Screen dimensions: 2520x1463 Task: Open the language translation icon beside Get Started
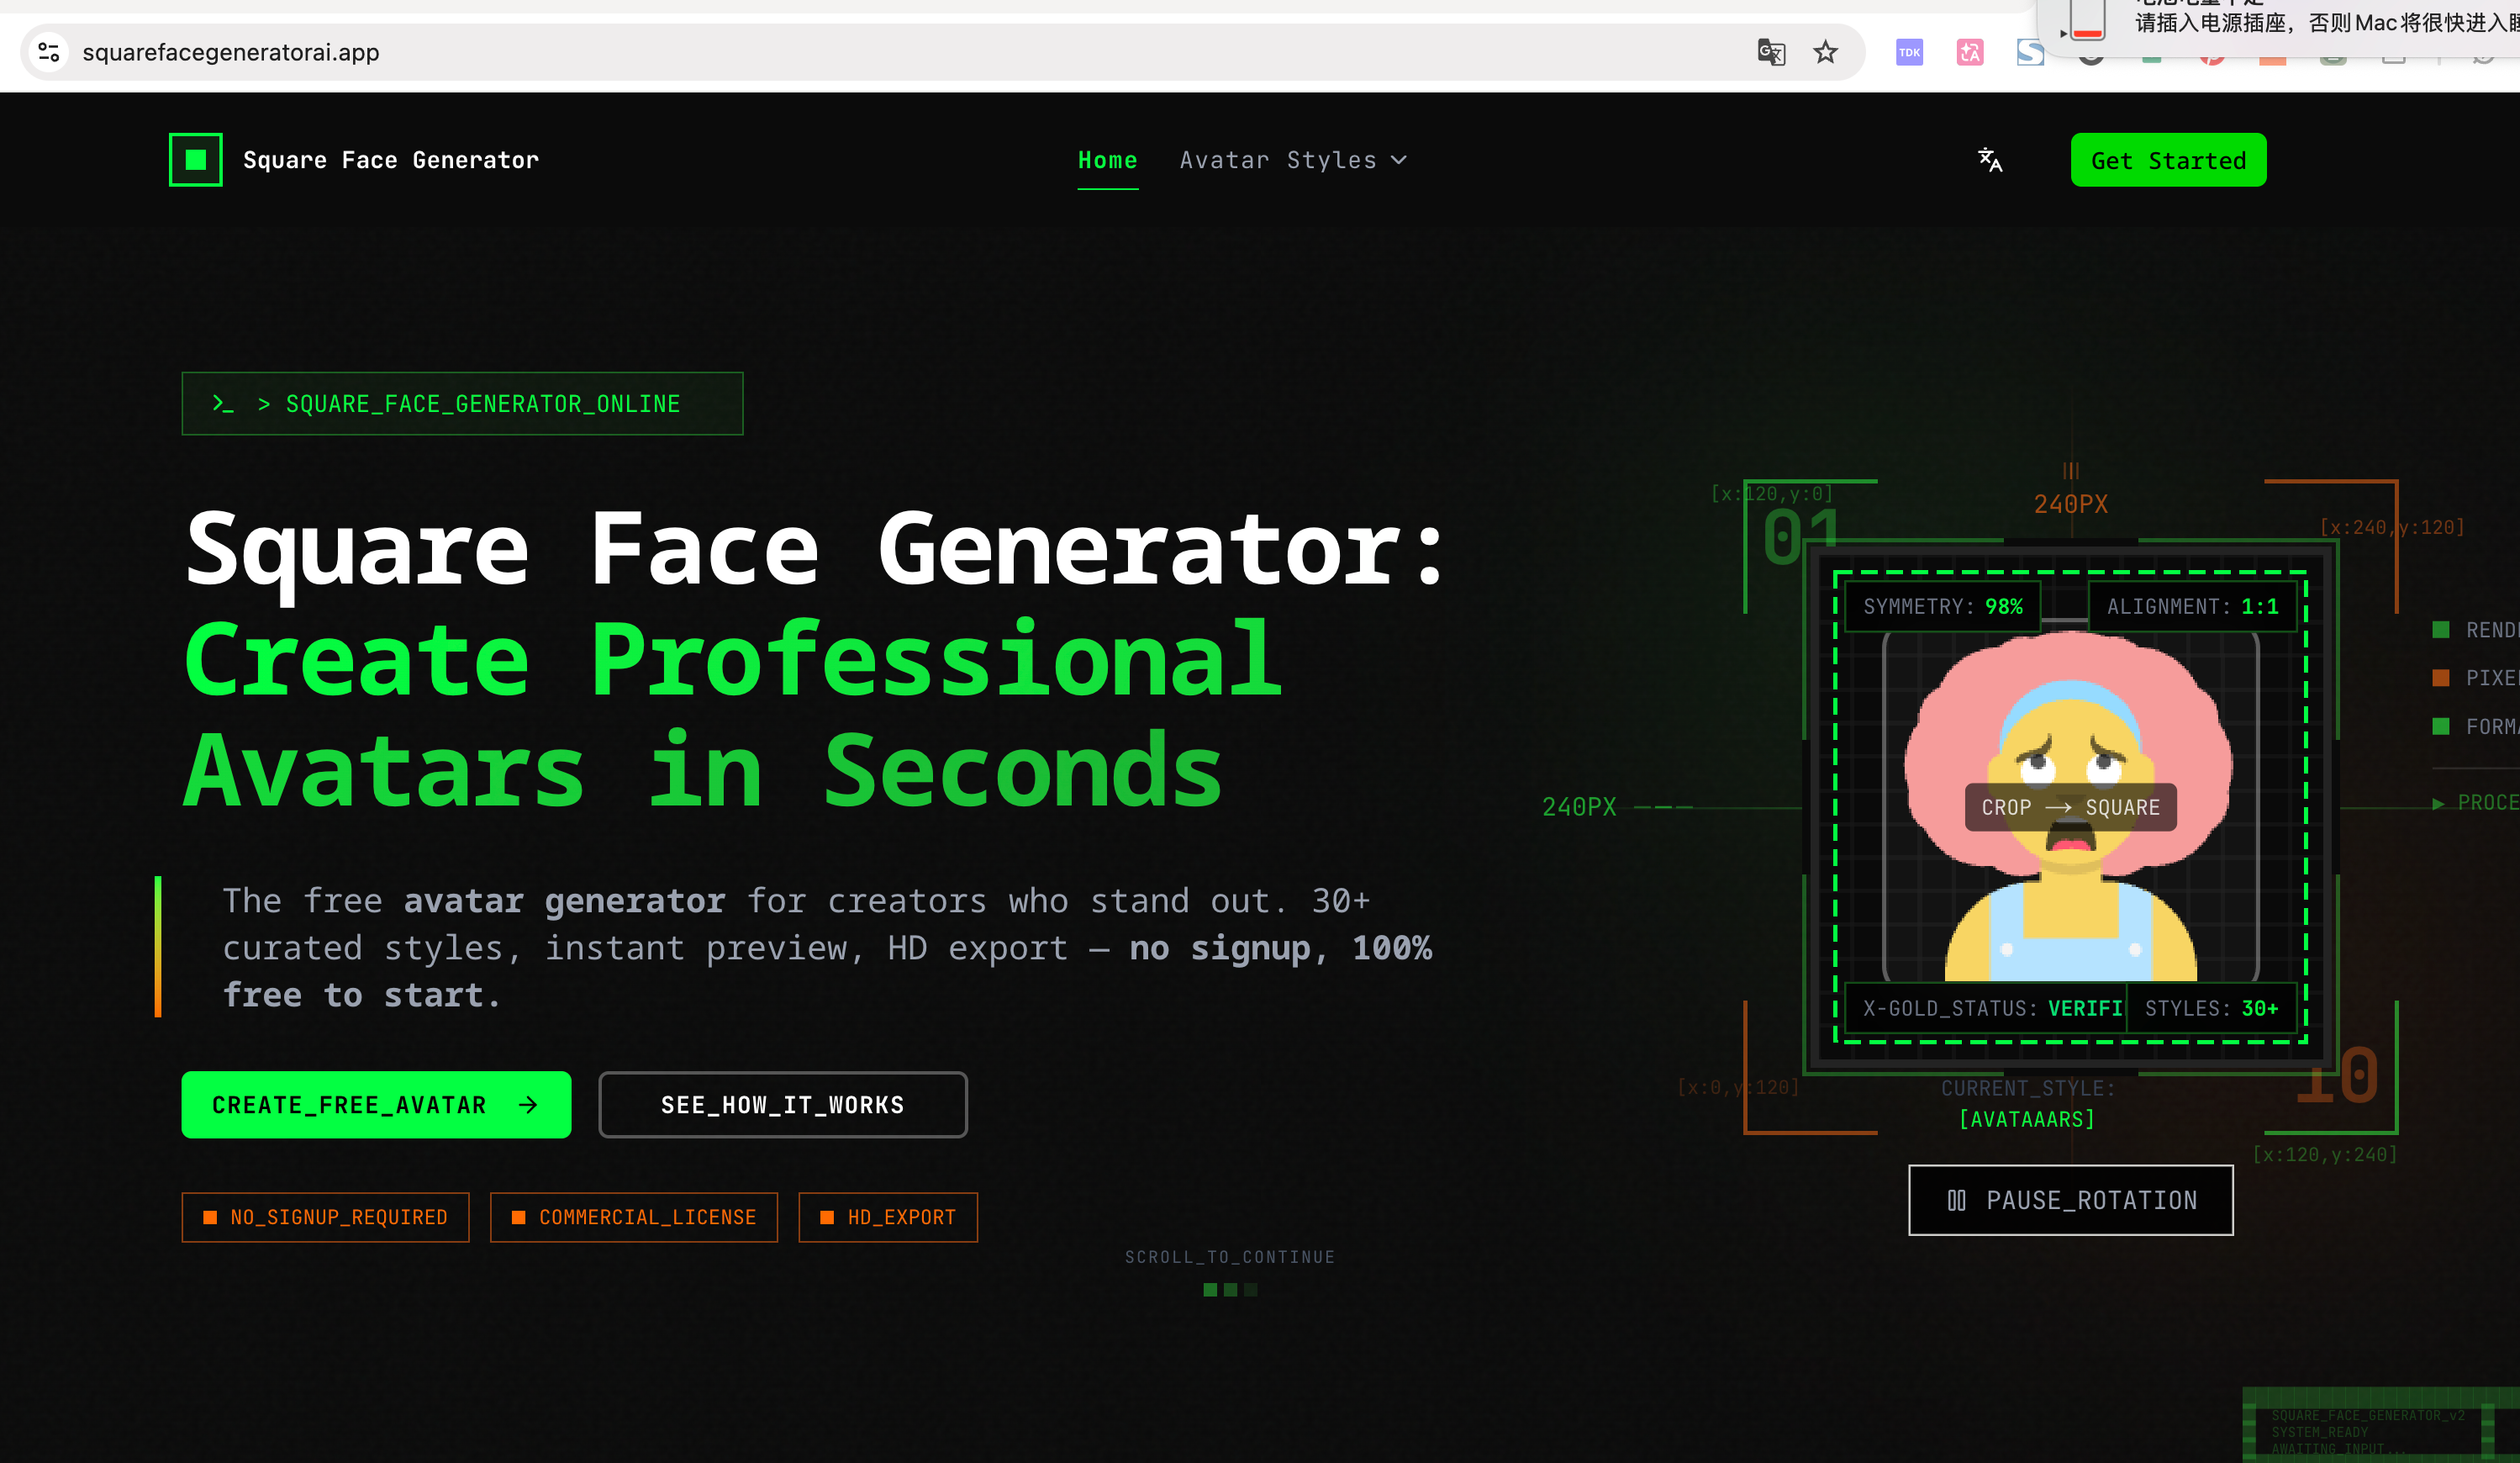click(1989, 160)
